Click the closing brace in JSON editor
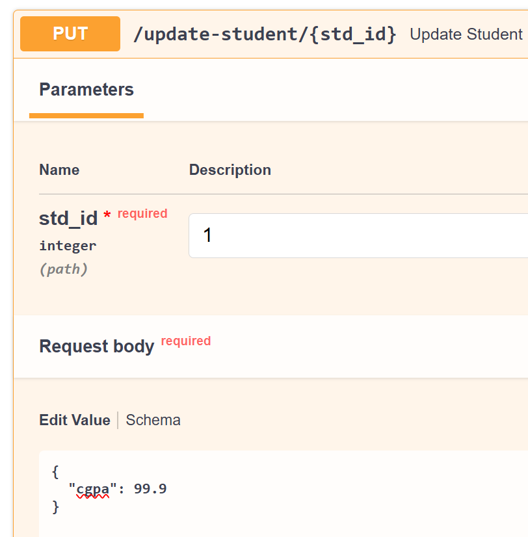Image resolution: width=528 pixels, height=537 pixels. [x=55, y=506]
